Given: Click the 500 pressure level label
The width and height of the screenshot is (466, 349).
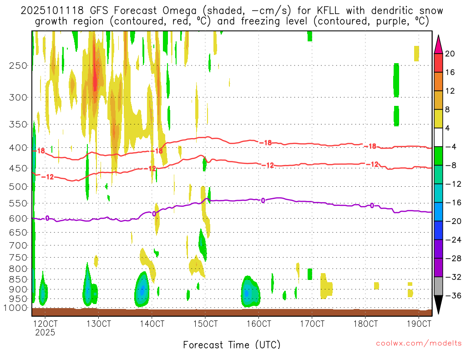Looking at the screenshot, I should click(18, 187).
